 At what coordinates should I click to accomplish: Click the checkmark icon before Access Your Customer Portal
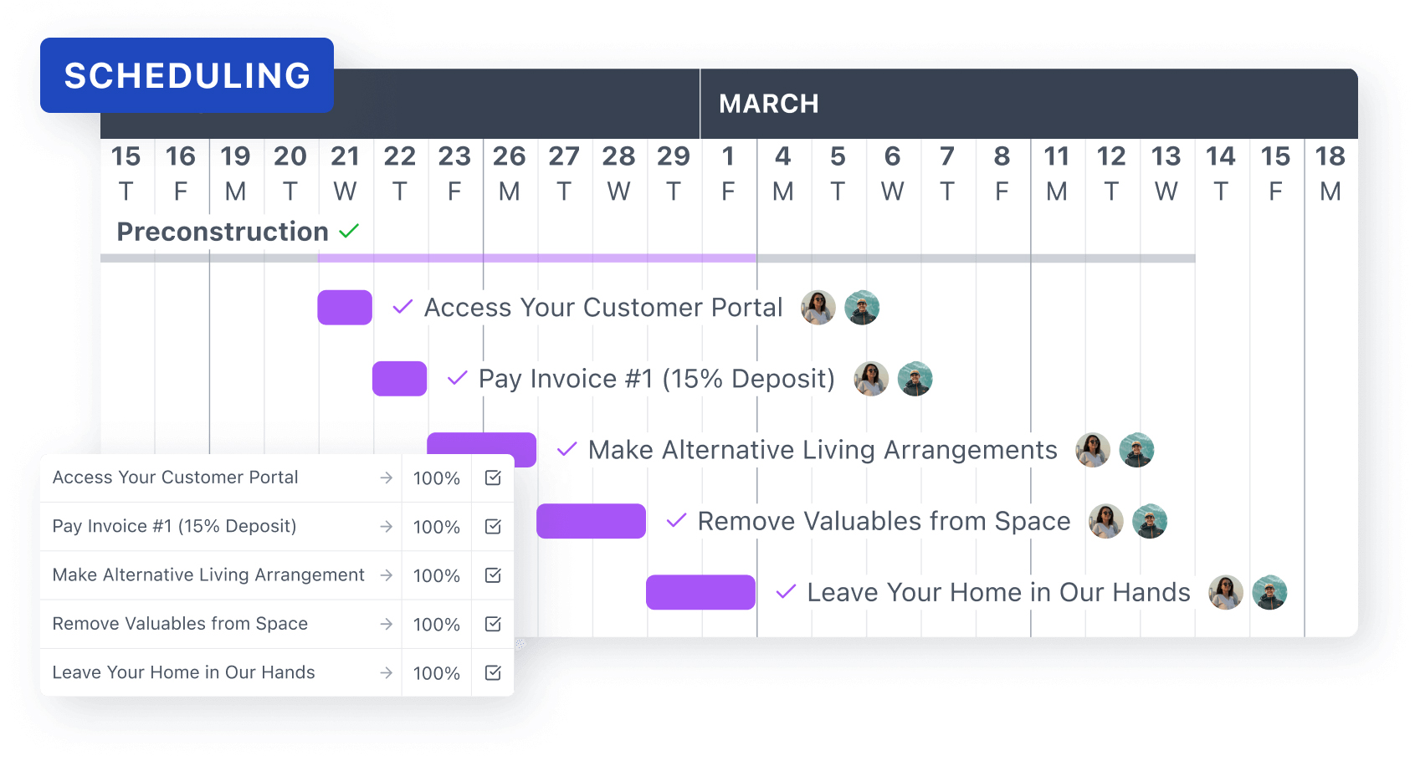coord(402,307)
